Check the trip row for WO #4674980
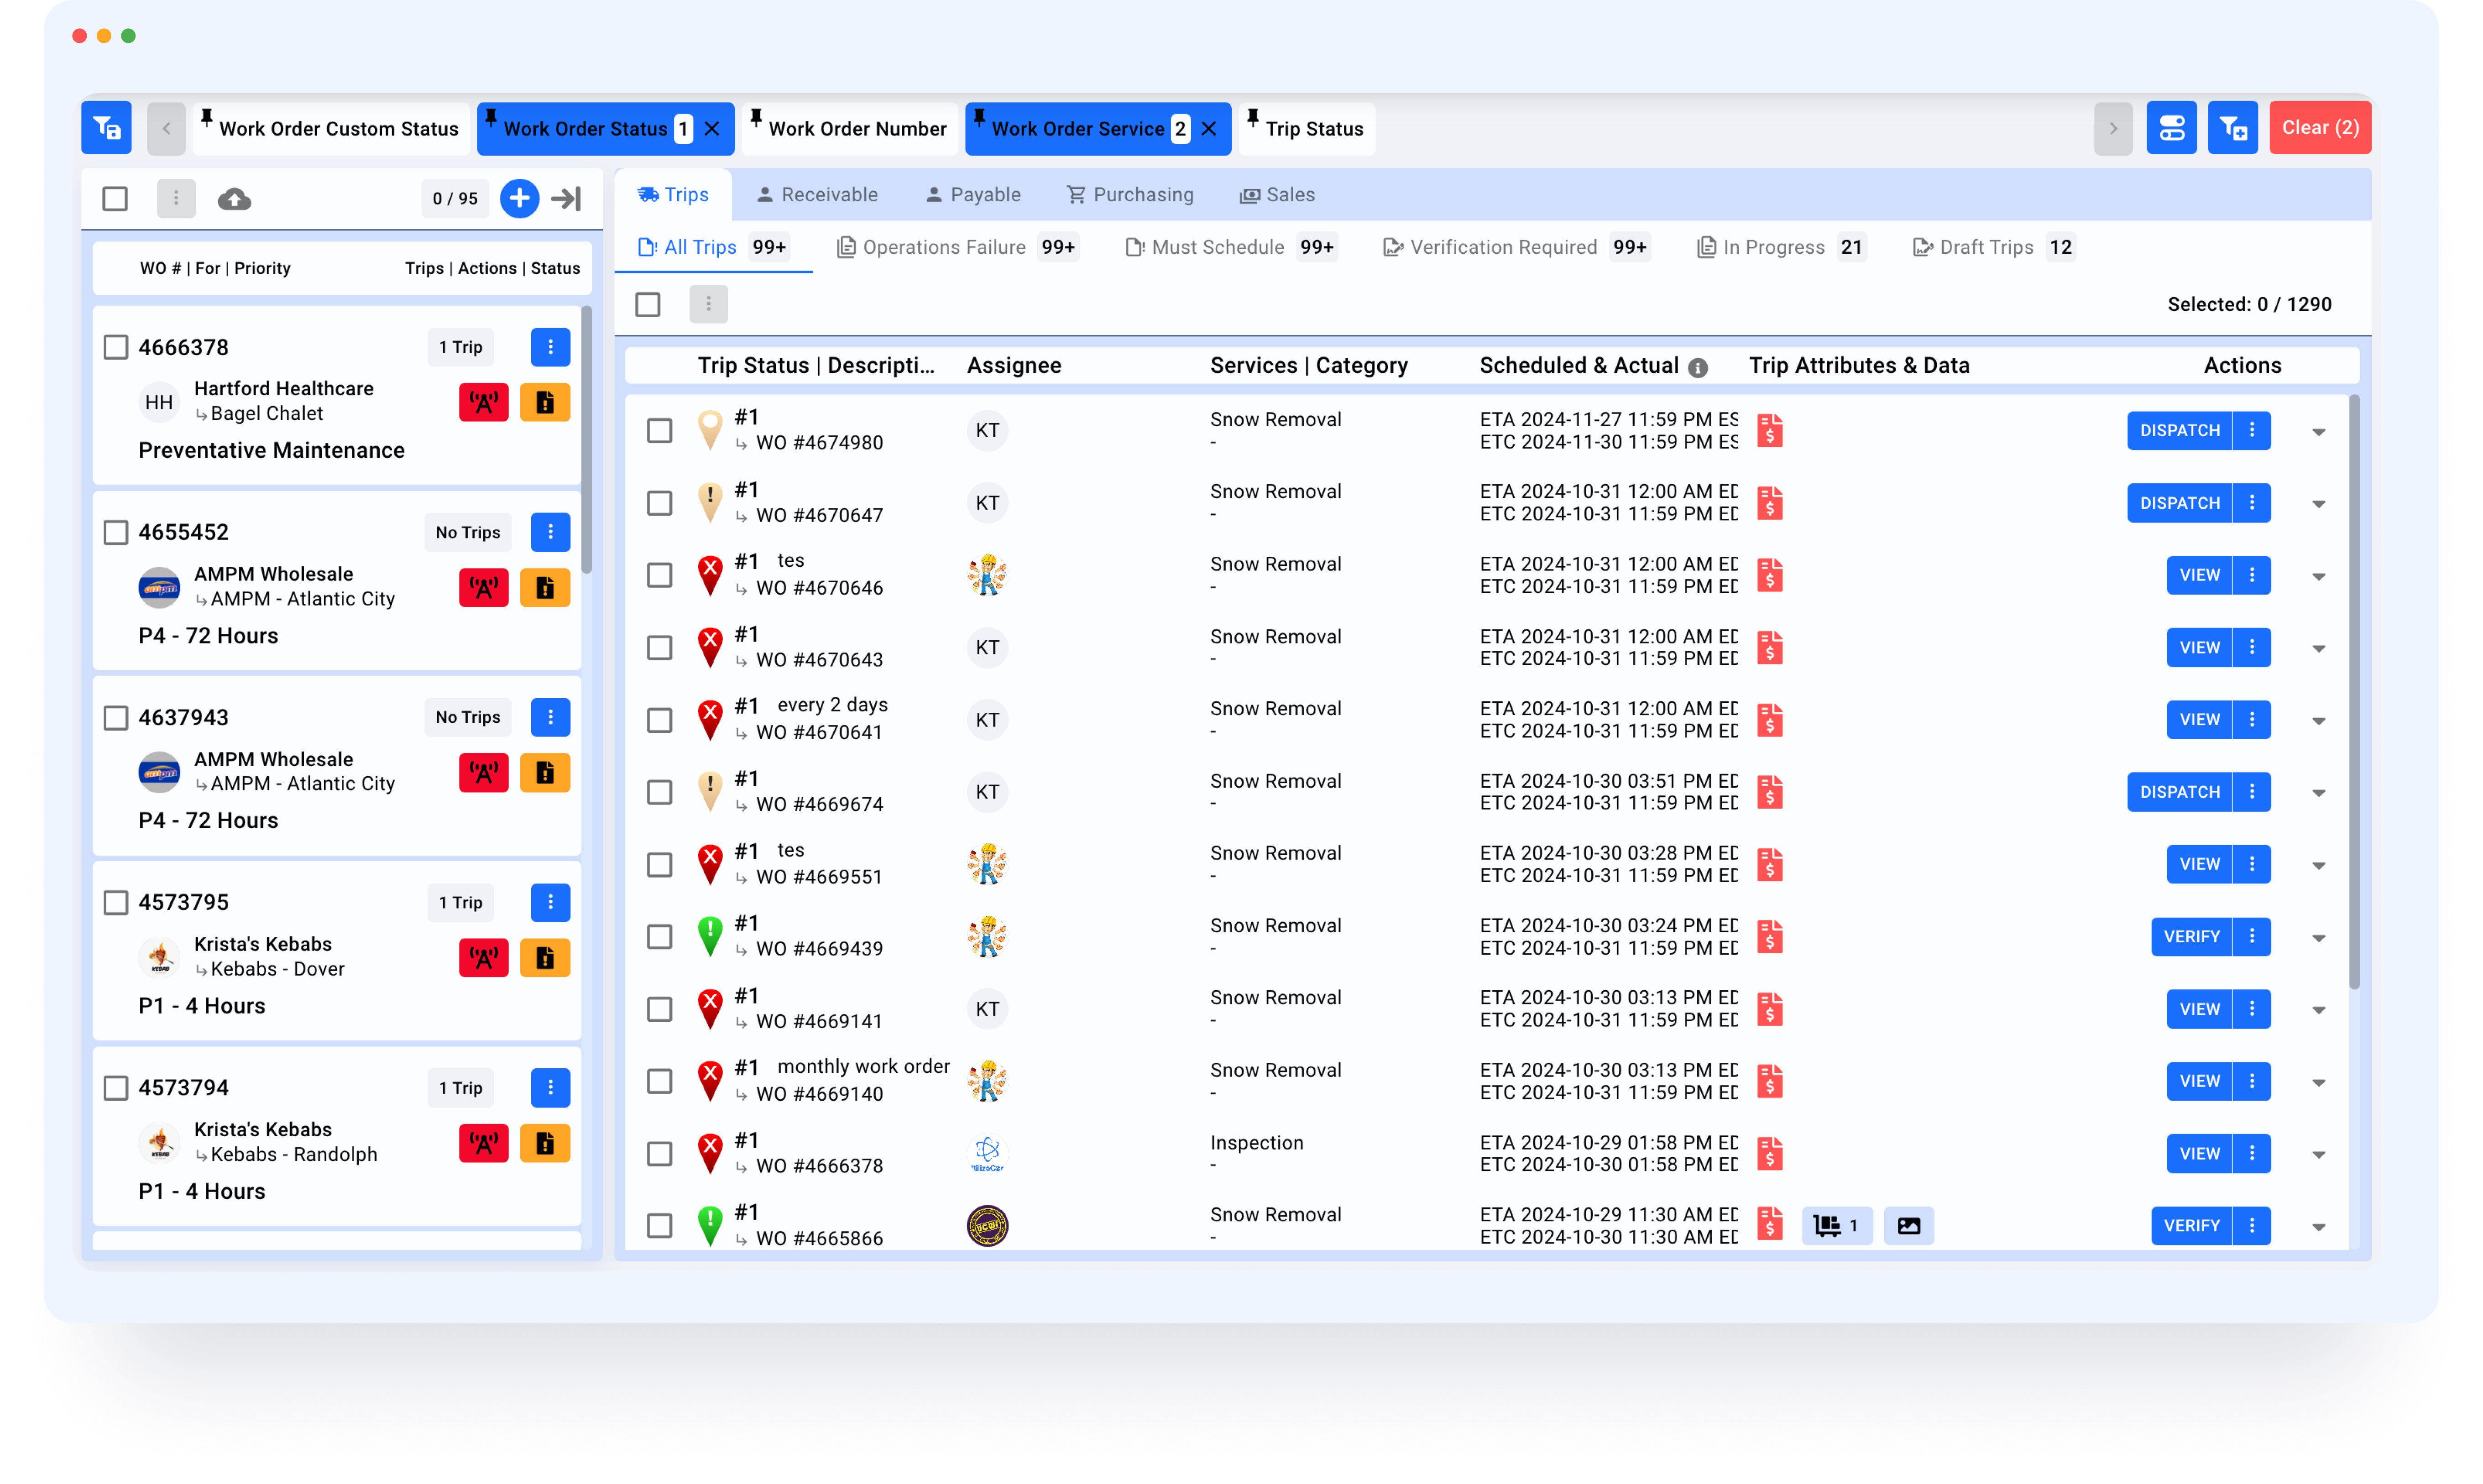Screen dimensions: 2483x1484 (659, 431)
